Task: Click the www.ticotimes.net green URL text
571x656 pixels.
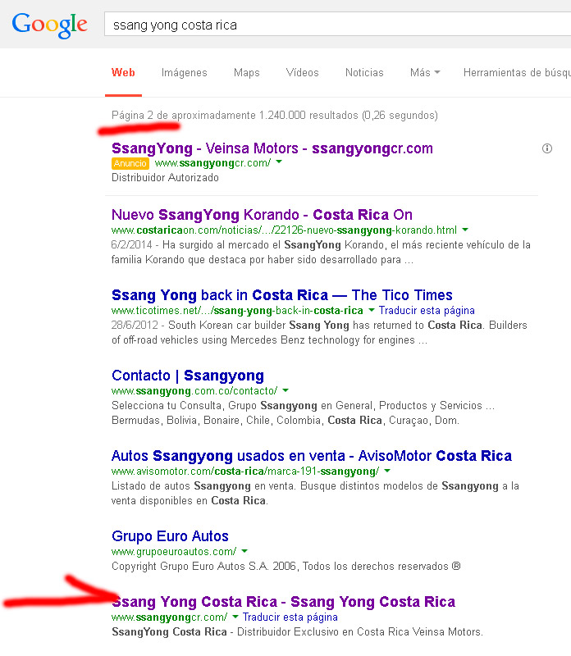Action: click(x=237, y=311)
